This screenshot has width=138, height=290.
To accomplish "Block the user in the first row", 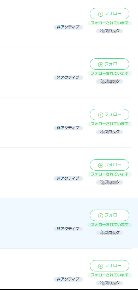I will click(109, 31).
